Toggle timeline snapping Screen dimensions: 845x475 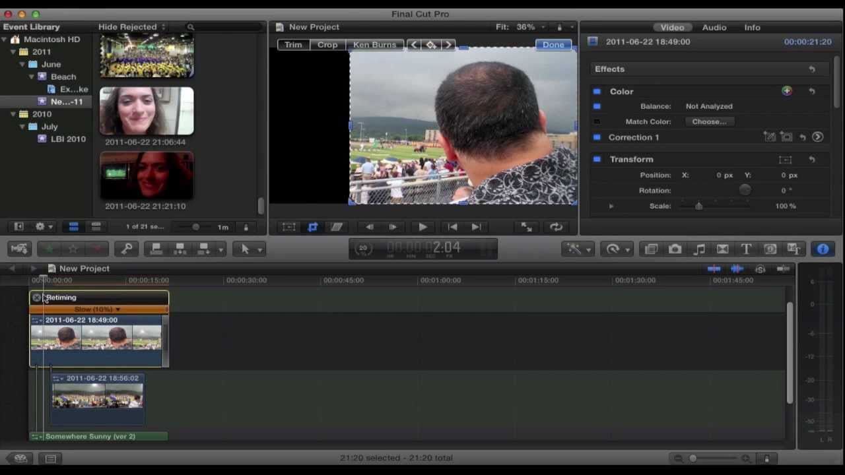click(x=783, y=269)
